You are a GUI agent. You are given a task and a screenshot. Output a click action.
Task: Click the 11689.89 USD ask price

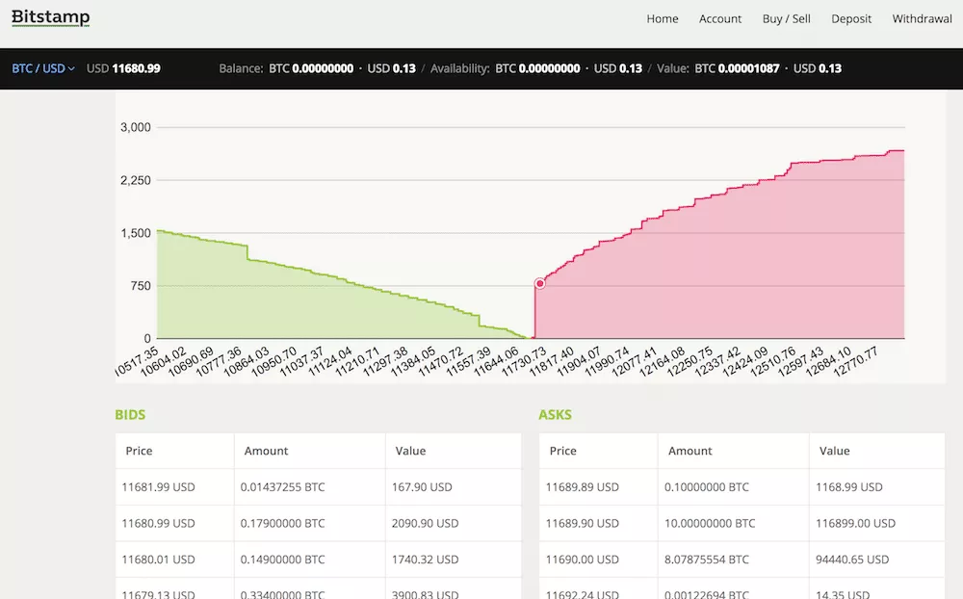[x=582, y=487]
